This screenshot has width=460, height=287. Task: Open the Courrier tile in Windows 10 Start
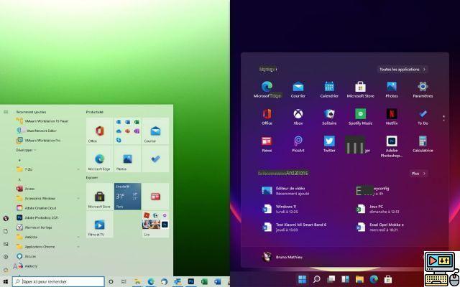click(155, 131)
